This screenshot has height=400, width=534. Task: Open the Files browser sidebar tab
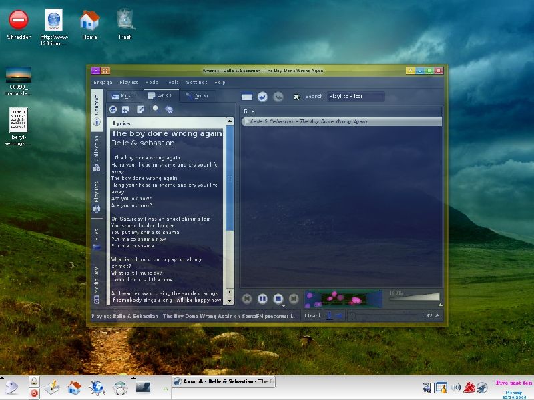[x=97, y=239]
